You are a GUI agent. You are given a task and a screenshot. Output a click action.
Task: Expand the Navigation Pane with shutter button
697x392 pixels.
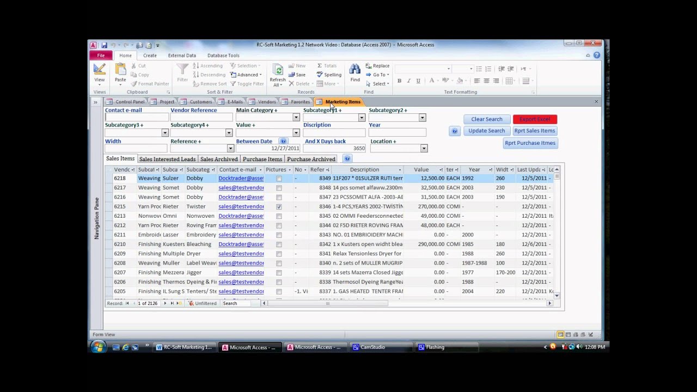(95, 102)
